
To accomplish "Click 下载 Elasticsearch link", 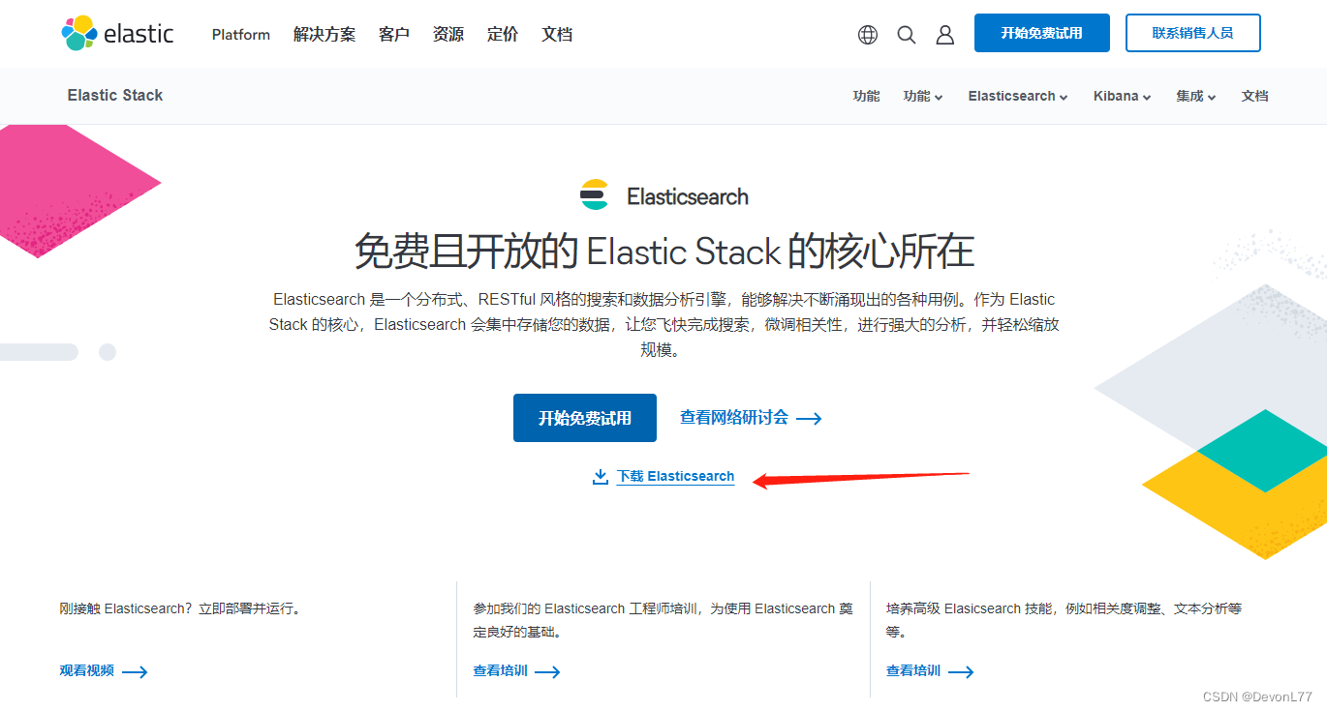I will [676, 476].
